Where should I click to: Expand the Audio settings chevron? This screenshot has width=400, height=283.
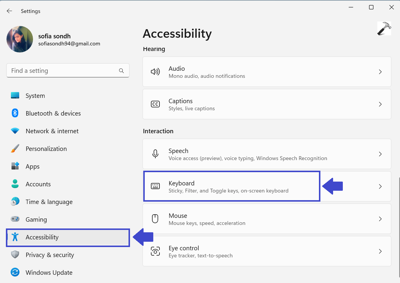click(380, 72)
